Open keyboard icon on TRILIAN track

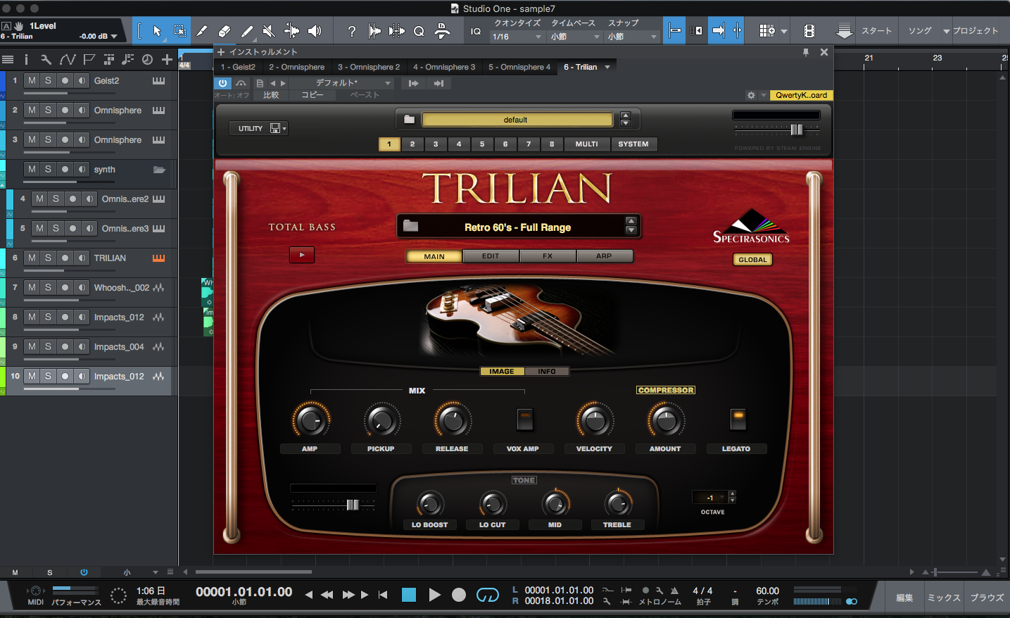click(x=159, y=258)
